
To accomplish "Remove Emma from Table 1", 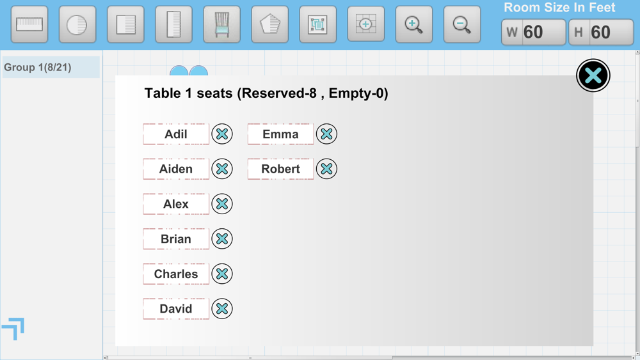I will (326, 134).
